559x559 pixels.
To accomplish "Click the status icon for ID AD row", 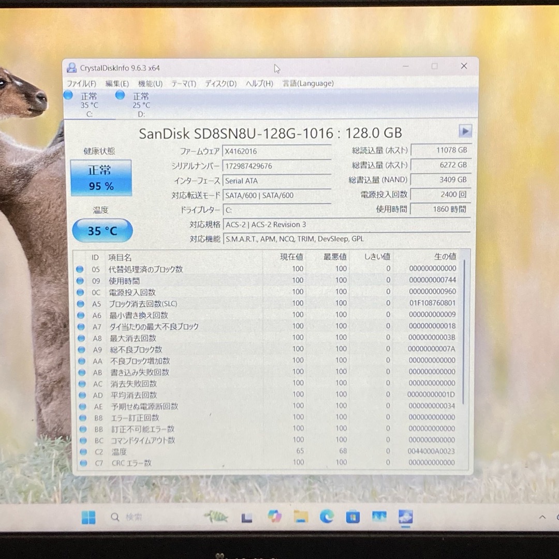I will 82,395.
